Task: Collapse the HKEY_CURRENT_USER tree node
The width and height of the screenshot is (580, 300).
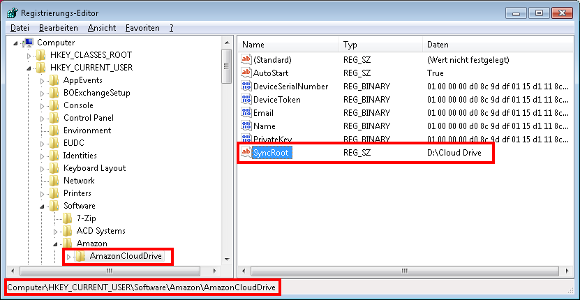Action: click(29, 68)
